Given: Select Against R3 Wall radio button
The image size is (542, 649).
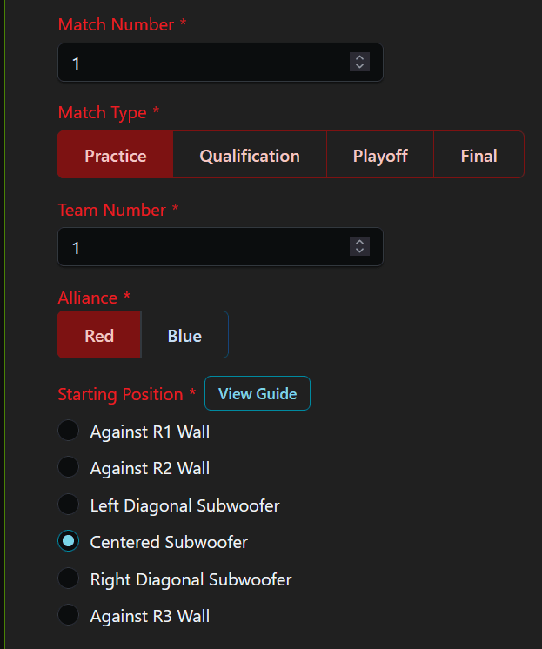Looking at the screenshot, I should coord(69,615).
